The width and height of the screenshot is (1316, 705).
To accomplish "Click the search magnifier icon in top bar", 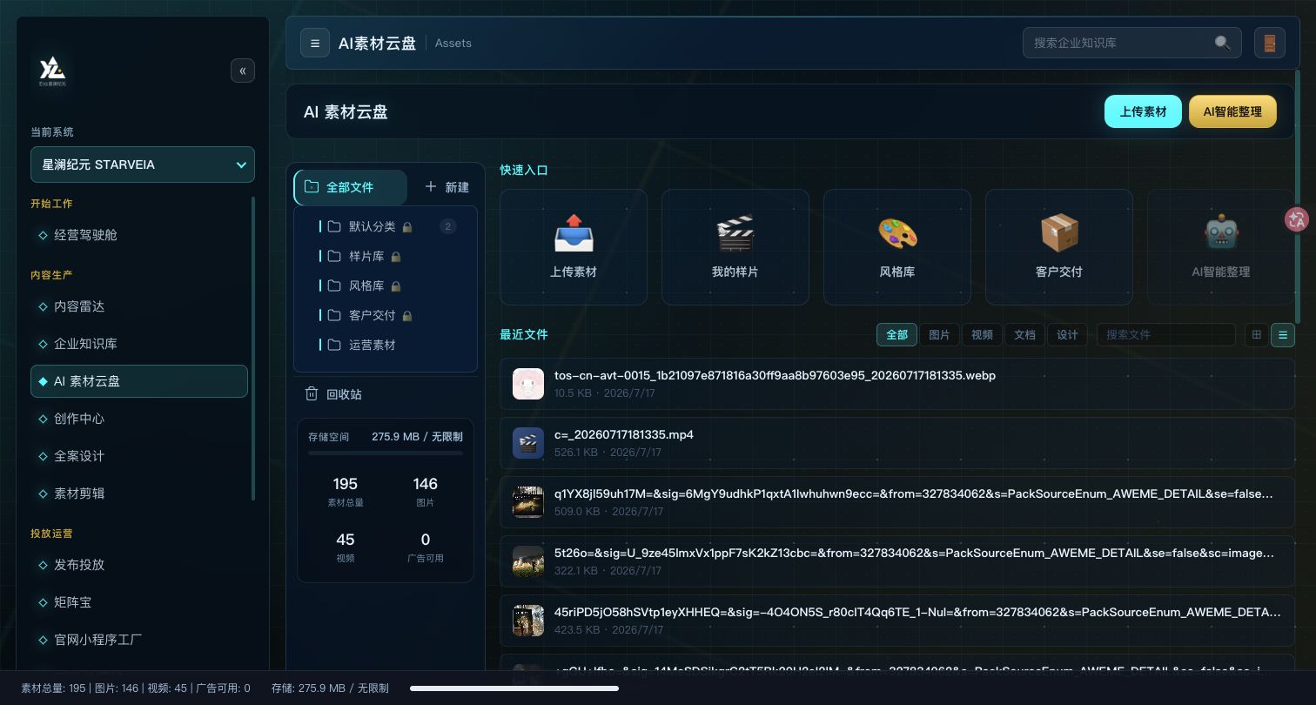I will [x=1222, y=43].
